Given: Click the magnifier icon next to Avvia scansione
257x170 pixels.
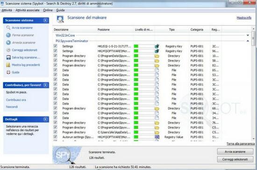Looking at the screenshot, I should pos(8,27).
